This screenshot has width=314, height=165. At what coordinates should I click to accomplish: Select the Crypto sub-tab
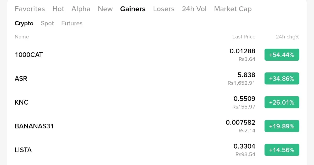24,23
